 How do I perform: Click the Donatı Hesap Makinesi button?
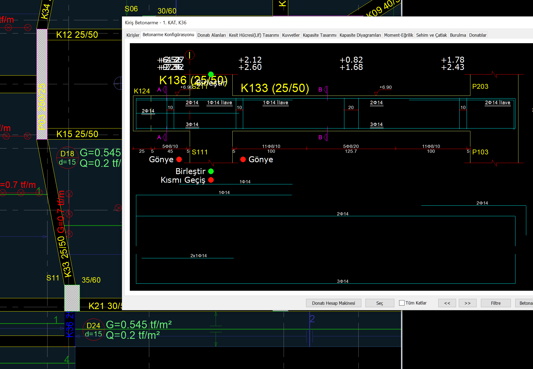point(334,303)
